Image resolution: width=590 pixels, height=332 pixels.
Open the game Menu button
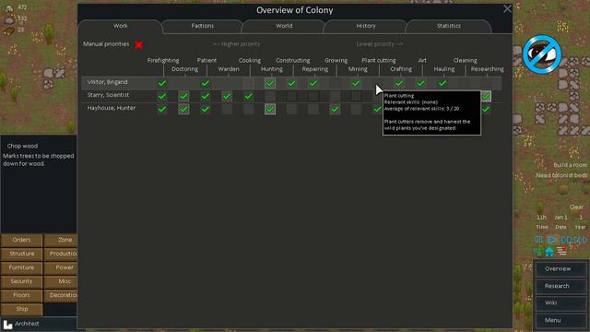point(561,320)
